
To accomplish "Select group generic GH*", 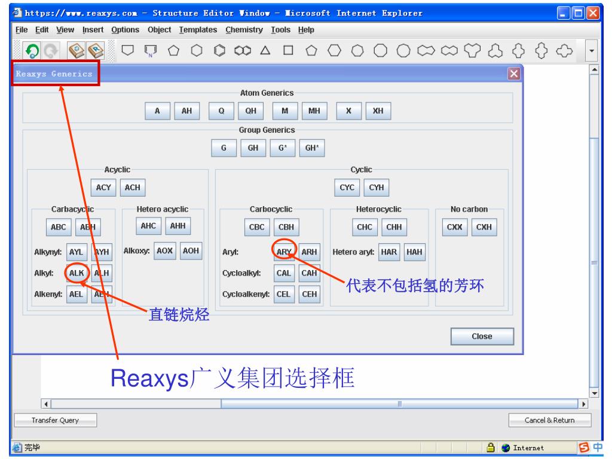I will click(312, 148).
